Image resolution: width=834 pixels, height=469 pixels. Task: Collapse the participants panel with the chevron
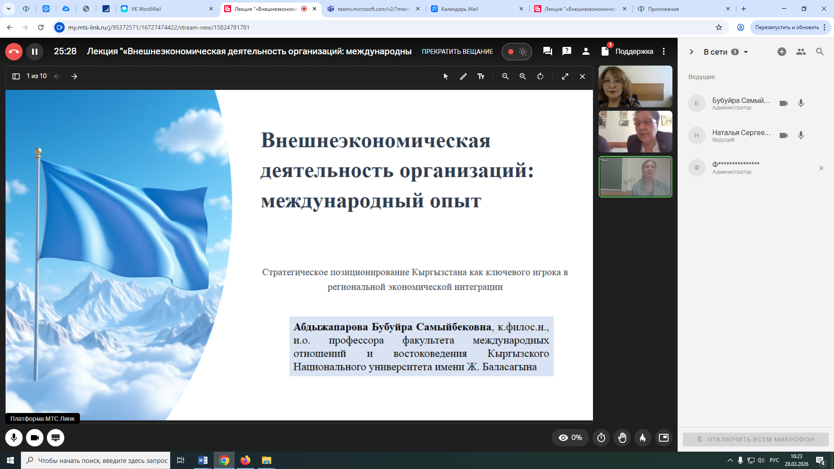tap(692, 52)
